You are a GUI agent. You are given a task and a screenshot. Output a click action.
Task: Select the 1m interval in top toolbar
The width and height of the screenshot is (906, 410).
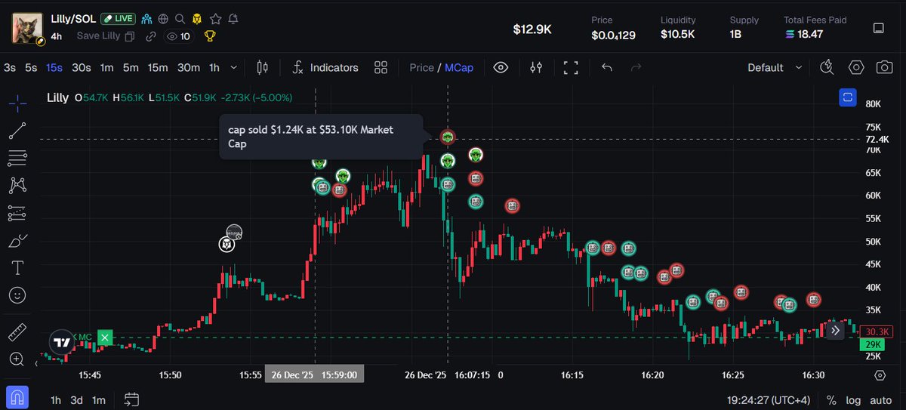click(106, 67)
